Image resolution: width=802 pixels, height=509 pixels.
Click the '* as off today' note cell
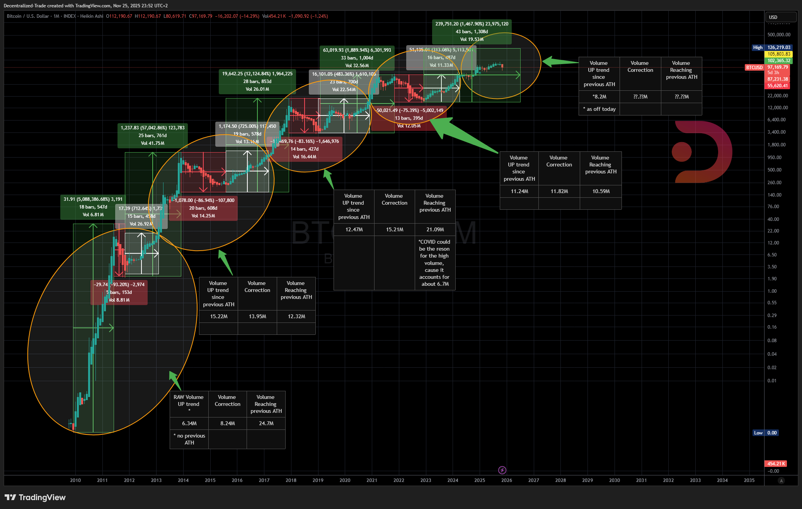click(599, 109)
